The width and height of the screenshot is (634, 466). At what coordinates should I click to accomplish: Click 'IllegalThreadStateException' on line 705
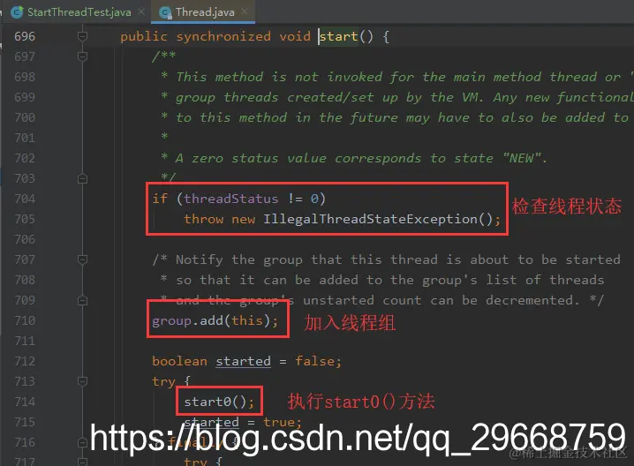point(370,219)
